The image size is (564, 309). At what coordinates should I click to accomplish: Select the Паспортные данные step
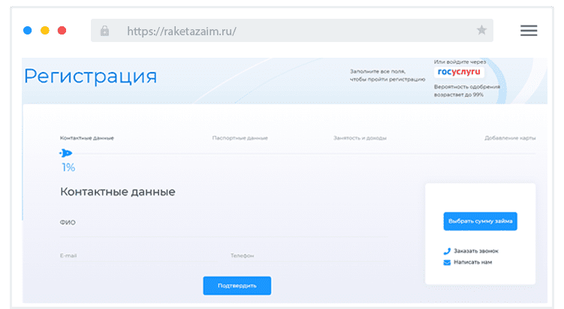click(240, 138)
